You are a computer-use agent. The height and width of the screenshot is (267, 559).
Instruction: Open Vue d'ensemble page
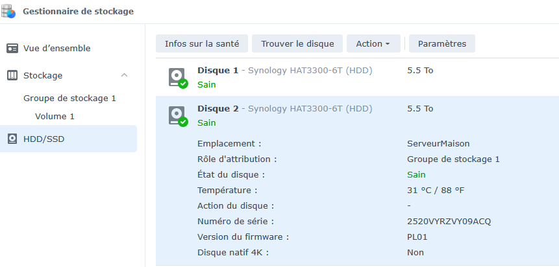click(56, 49)
